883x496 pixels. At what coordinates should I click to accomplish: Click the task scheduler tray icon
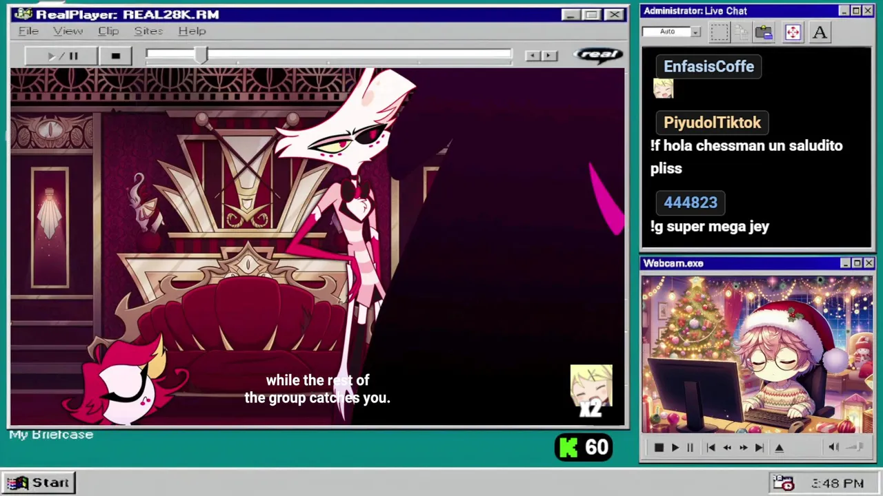click(x=783, y=483)
